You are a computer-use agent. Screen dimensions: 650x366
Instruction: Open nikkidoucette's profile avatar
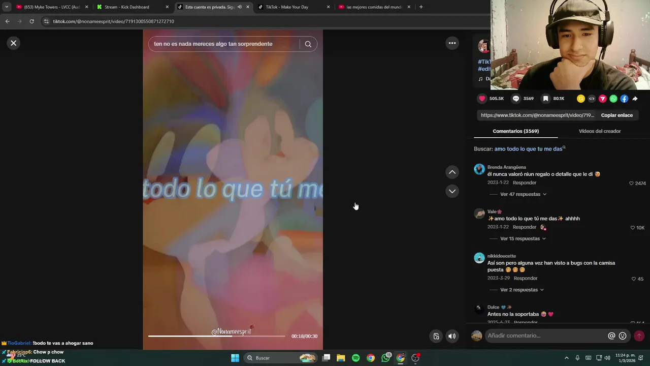tap(479, 258)
